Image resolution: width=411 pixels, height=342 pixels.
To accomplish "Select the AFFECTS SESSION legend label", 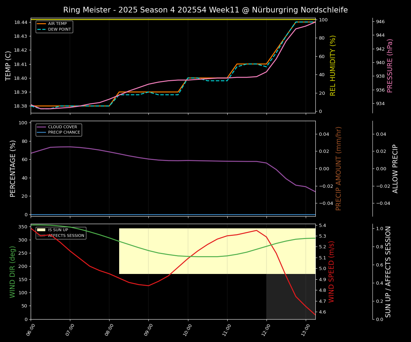I will coord(66,235).
